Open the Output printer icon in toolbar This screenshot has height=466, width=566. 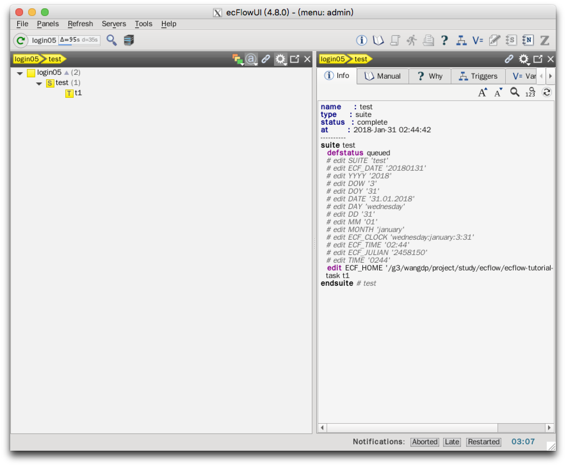click(428, 40)
